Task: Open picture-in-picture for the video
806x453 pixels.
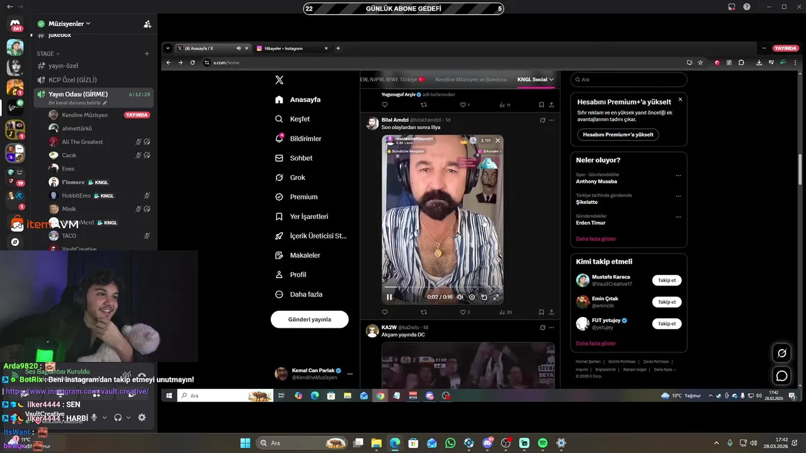Action: (x=484, y=297)
